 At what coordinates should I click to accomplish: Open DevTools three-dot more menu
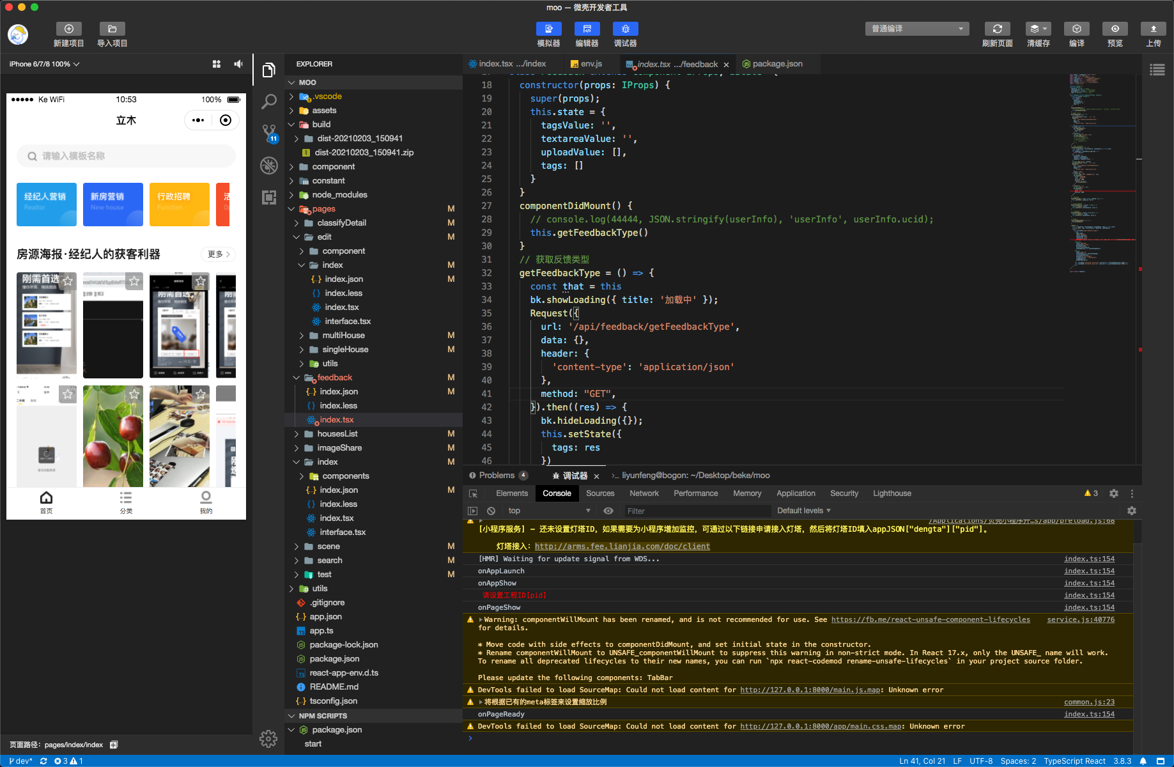(1132, 493)
